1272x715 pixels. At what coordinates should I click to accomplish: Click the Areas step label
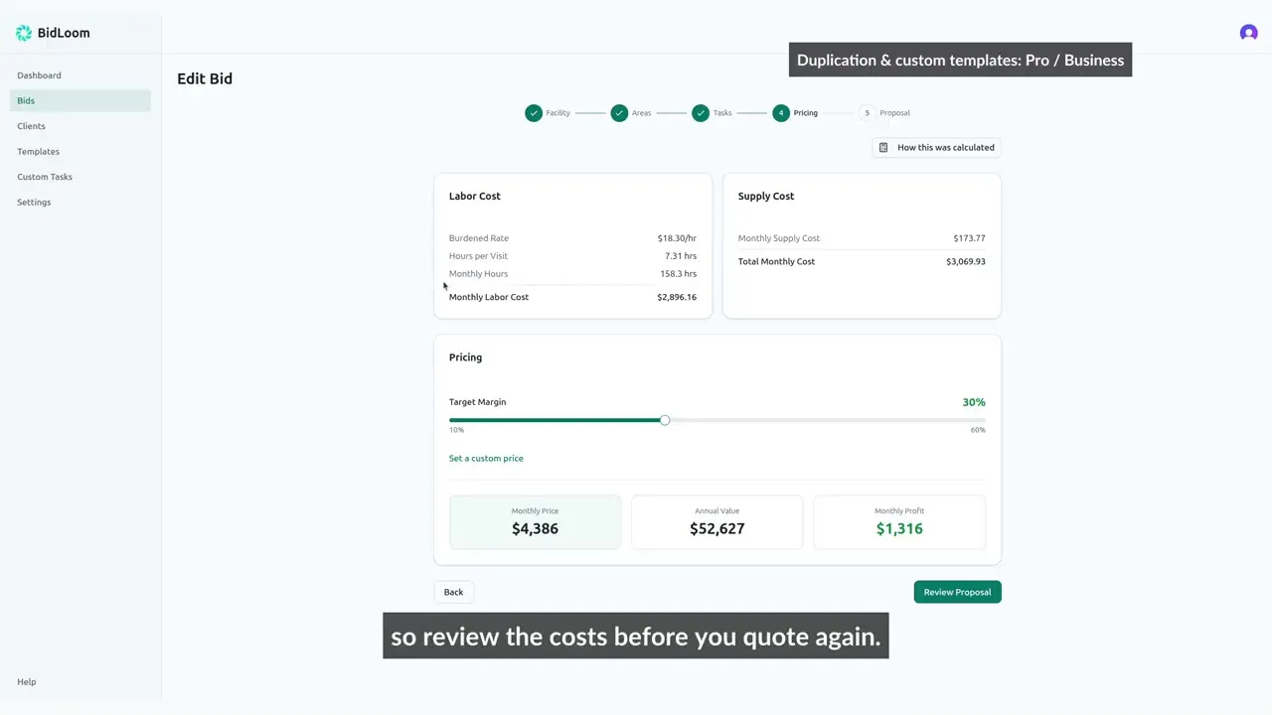(x=642, y=113)
